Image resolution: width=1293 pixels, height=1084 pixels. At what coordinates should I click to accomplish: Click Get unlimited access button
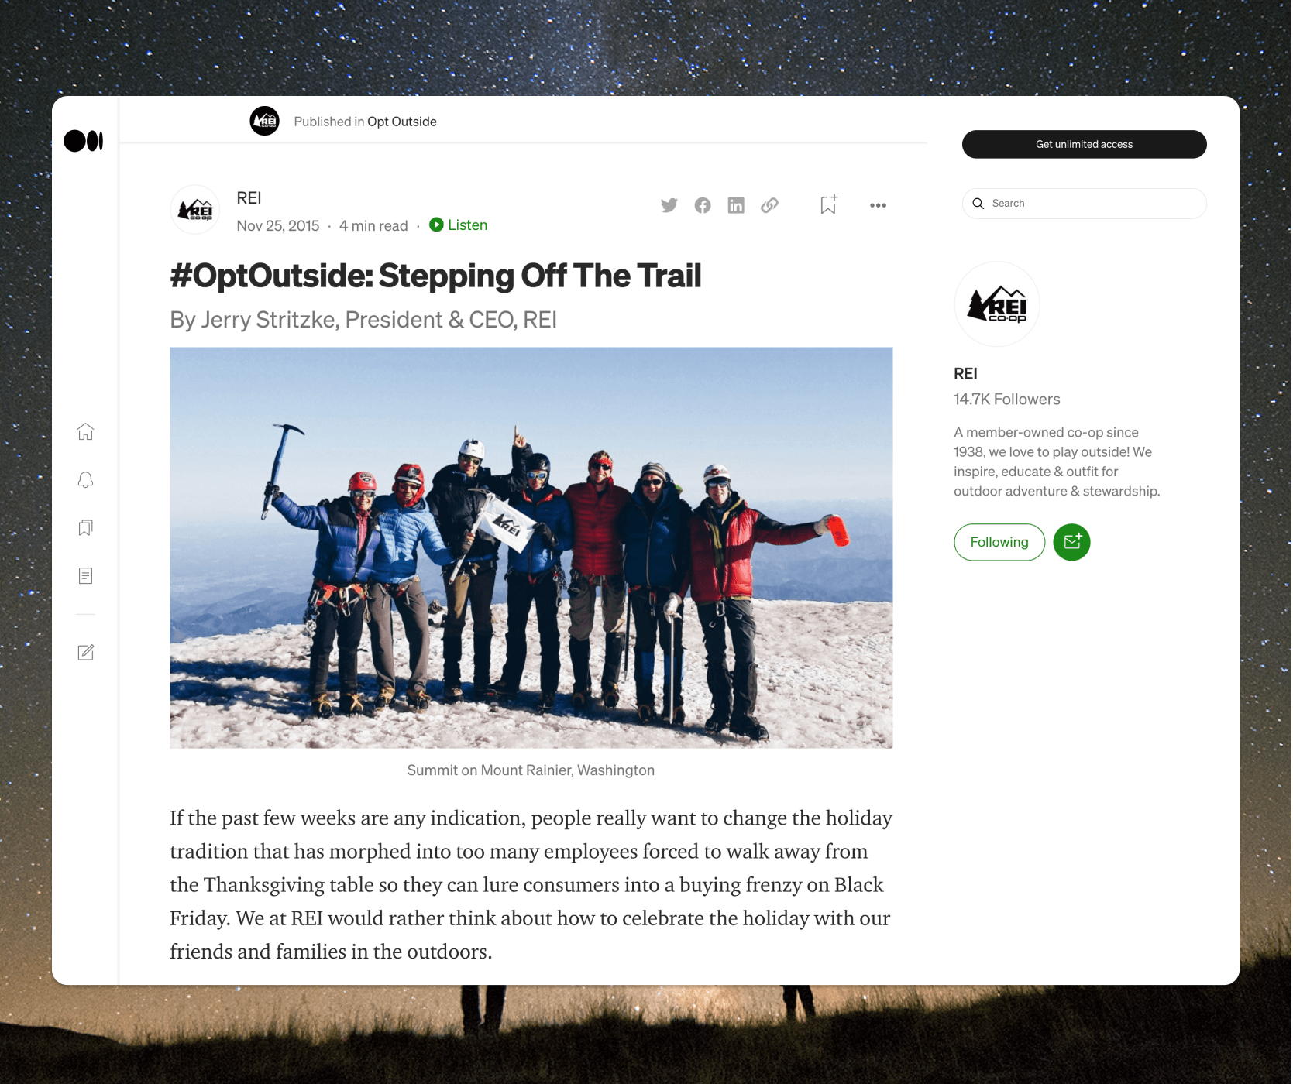click(1084, 144)
